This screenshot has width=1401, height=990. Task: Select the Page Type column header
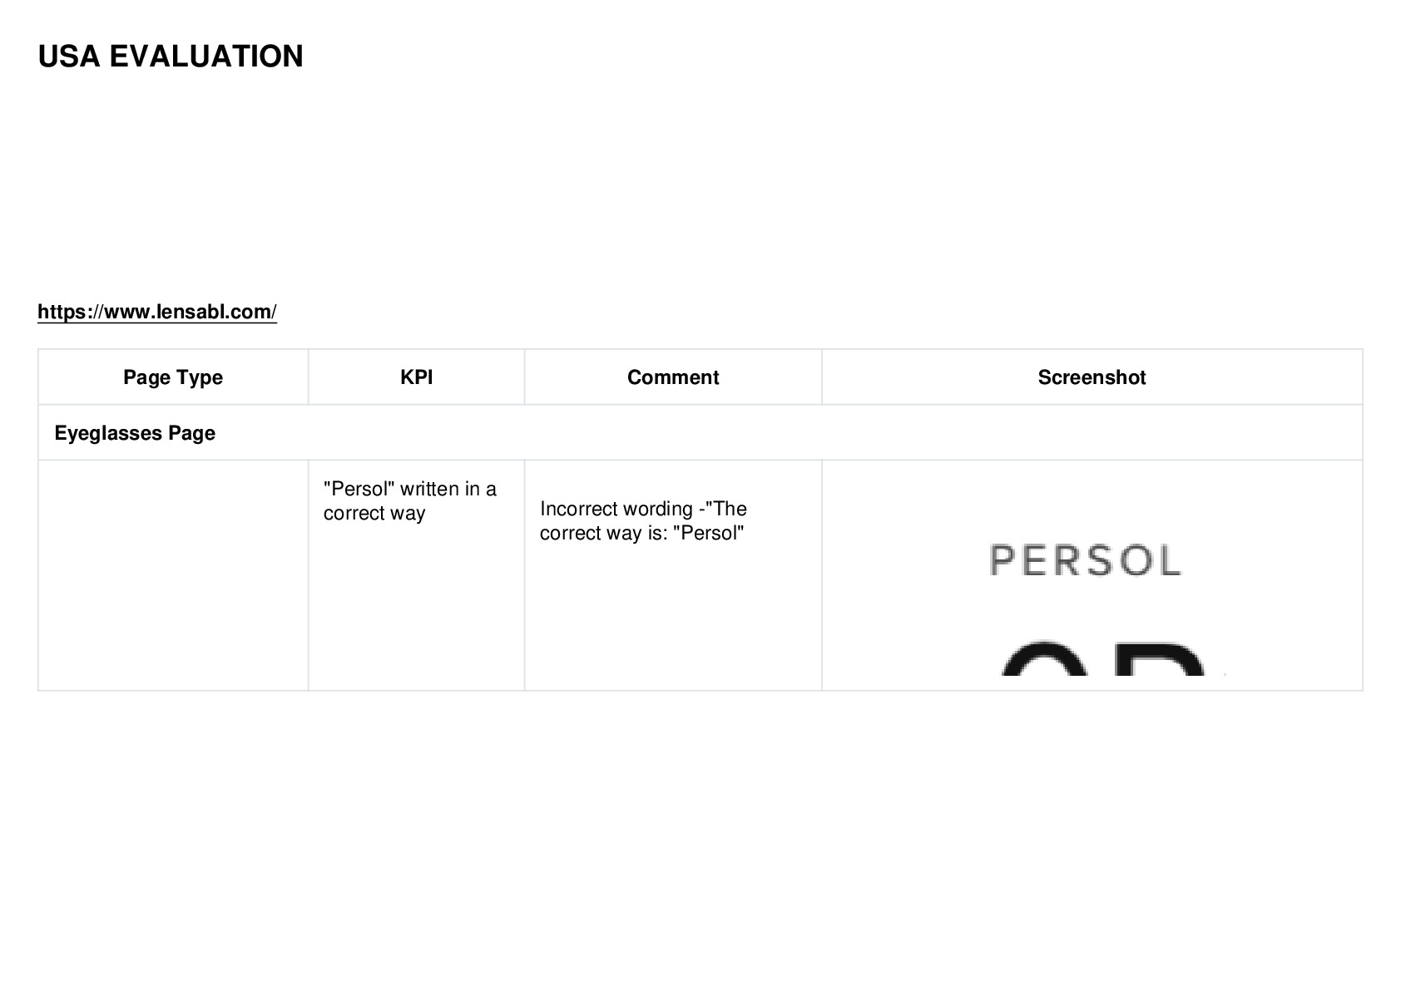pos(173,377)
